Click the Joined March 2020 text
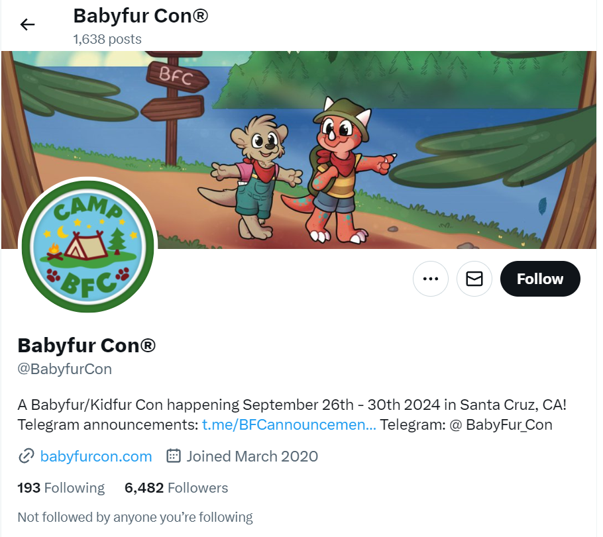The width and height of the screenshot is (603, 537). tap(252, 456)
